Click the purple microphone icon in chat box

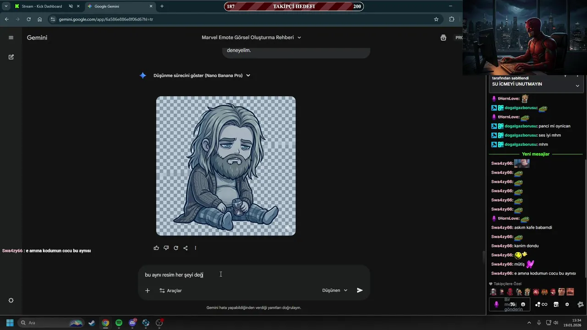click(x=496, y=304)
